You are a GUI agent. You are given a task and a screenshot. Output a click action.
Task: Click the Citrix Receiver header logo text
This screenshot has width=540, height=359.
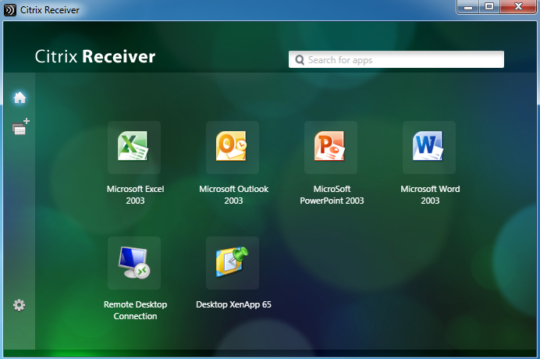pos(95,56)
